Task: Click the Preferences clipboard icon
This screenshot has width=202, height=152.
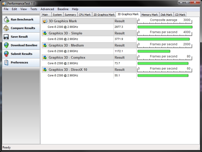Action: (x=6, y=62)
